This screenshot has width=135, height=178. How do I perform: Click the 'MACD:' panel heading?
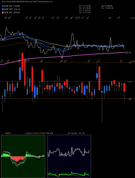[8, 133]
